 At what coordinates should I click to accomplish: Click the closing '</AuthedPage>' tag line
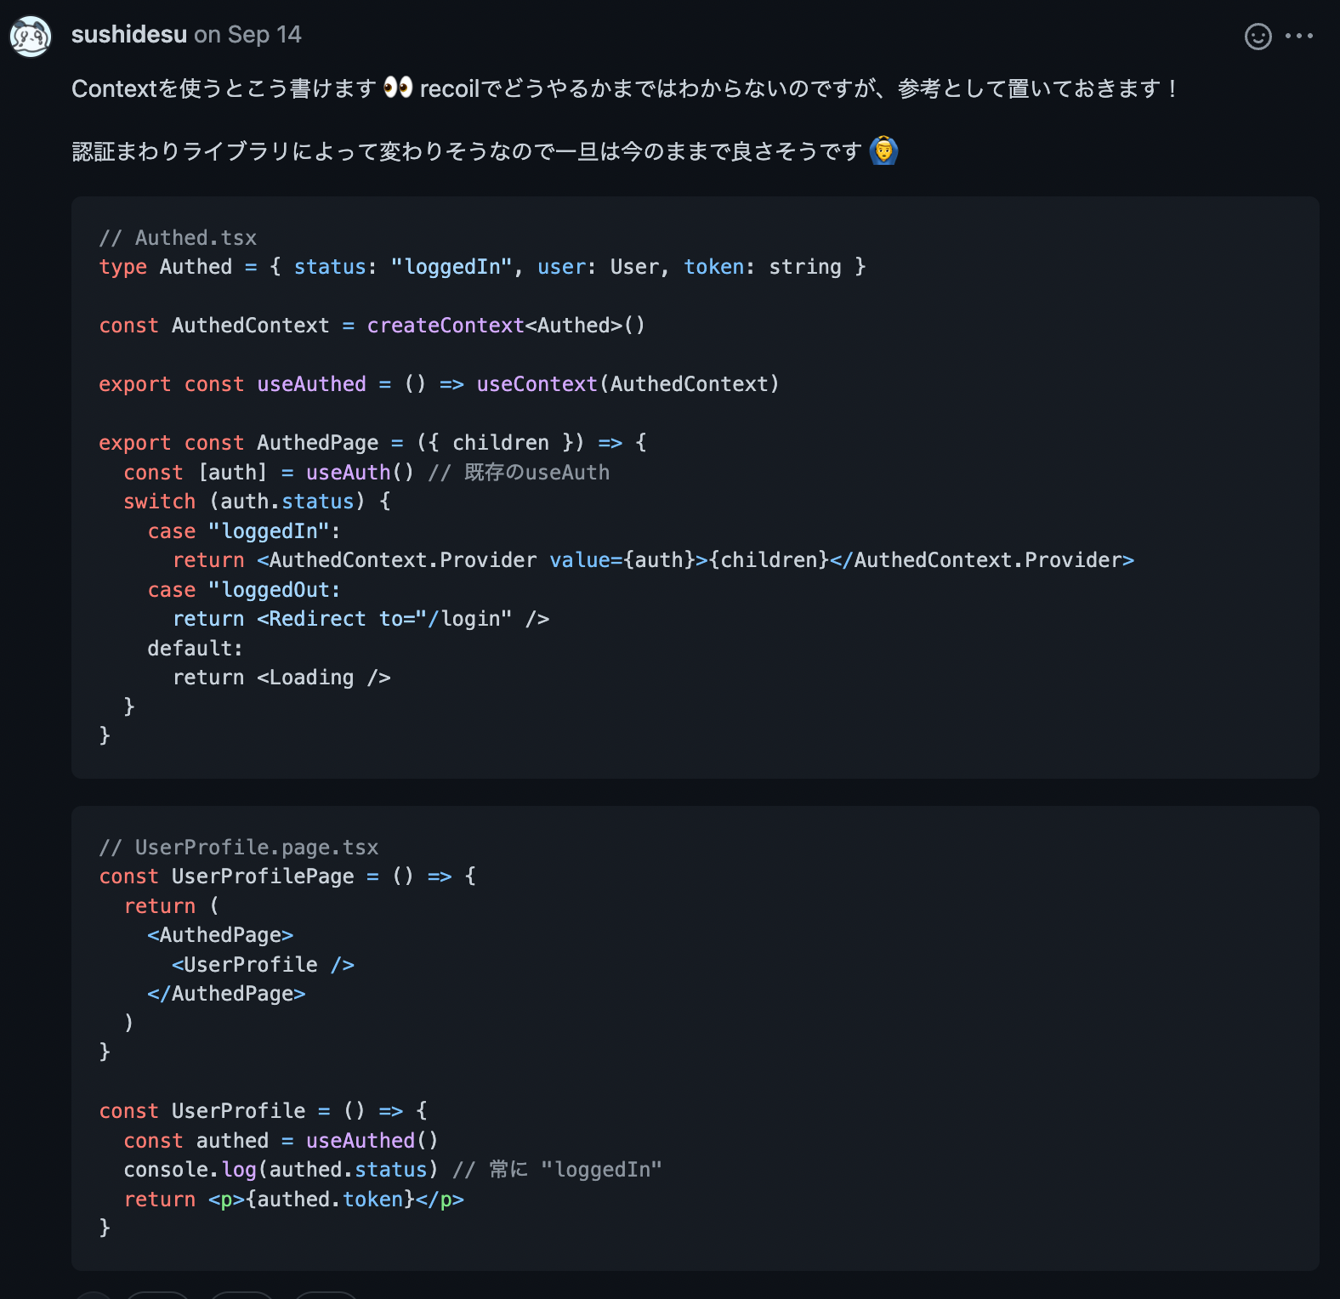coord(226,994)
